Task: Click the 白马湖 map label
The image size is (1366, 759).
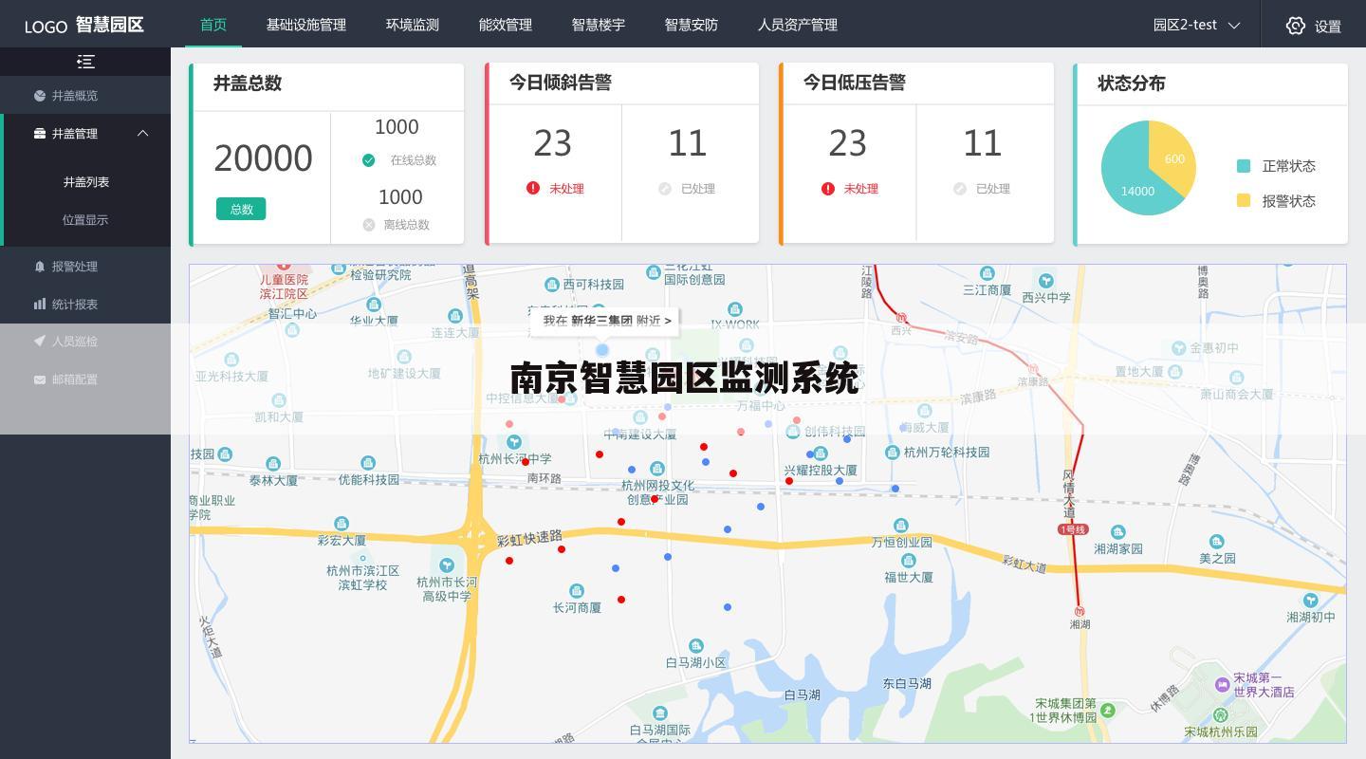Action: coord(803,694)
